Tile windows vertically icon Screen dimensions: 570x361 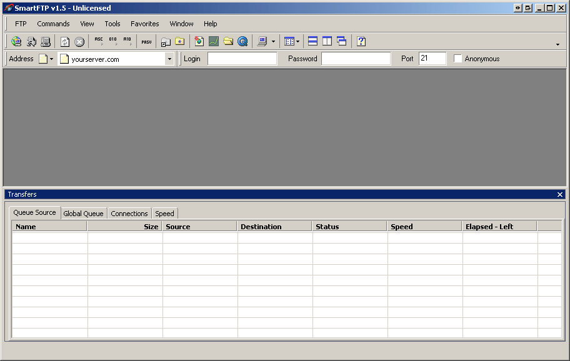coord(327,41)
